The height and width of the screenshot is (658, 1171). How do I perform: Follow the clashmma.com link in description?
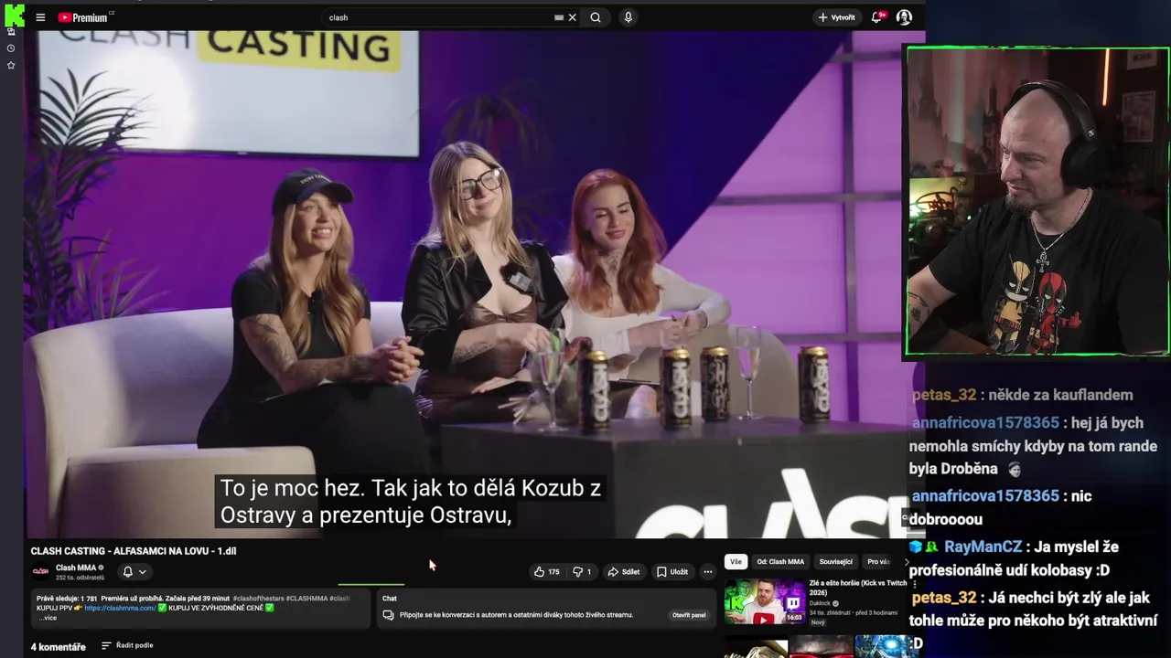(x=120, y=608)
